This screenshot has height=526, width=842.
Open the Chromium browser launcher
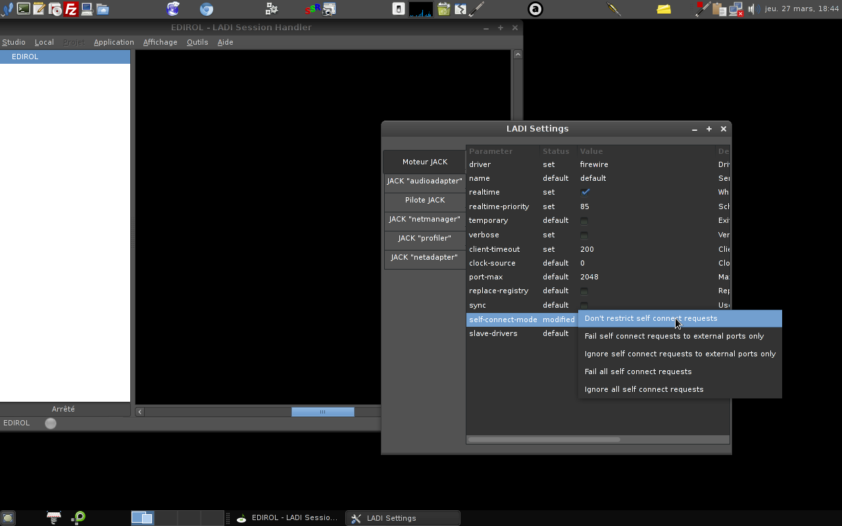tap(207, 9)
